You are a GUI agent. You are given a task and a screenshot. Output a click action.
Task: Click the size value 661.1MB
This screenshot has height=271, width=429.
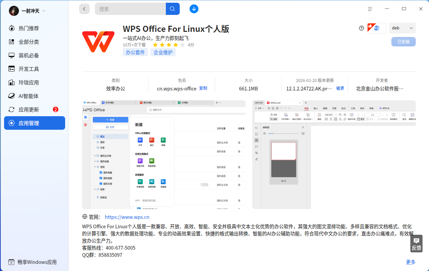pyautogui.click(x=249, y=88)
